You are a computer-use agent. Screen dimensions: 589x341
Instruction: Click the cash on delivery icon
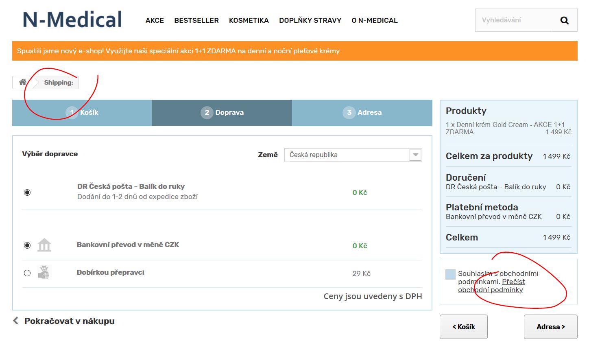click(x=44, y=273)
